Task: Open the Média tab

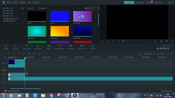Action: point(6,47)
